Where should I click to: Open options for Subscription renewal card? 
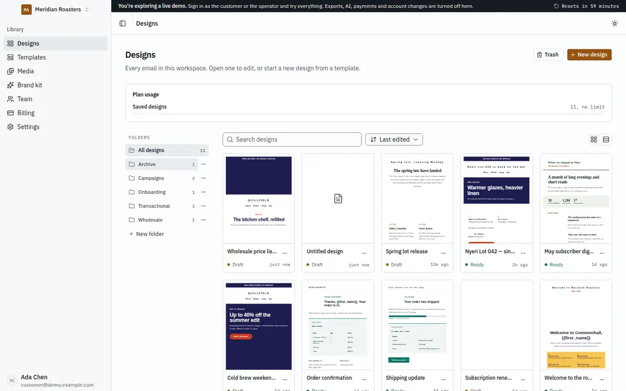[522, 378]
